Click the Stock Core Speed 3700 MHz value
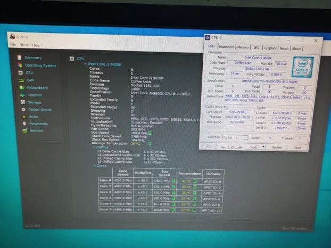The image size is (331, 248). [x=139, y=137]
